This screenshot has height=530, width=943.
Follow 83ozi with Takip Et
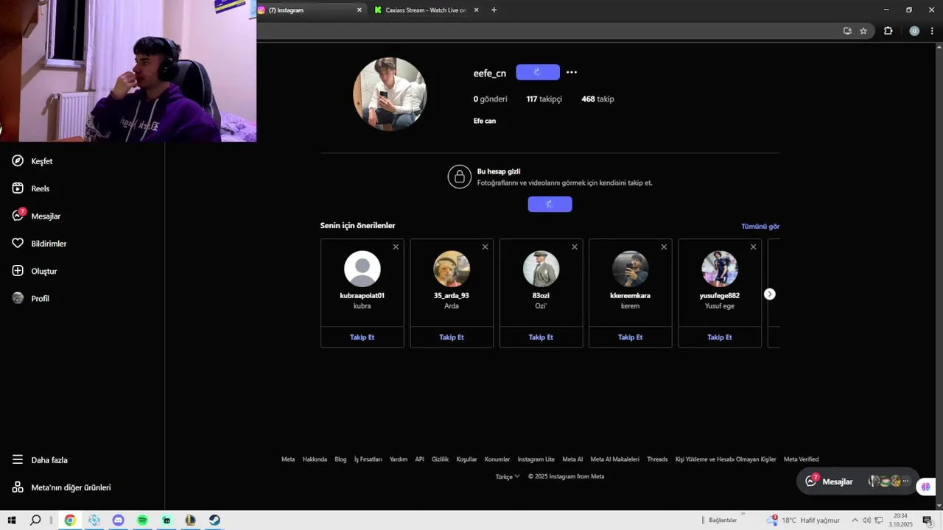pyautogui.click(x=541, y=337)
